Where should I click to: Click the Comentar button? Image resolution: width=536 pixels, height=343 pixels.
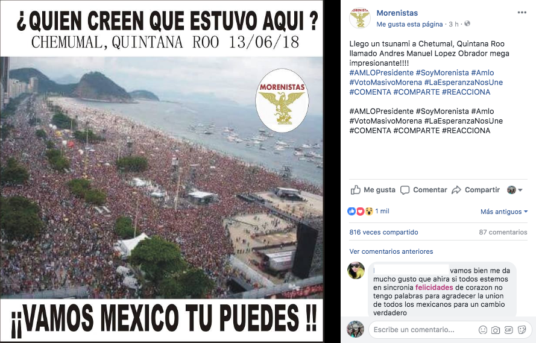coord(423,190)
